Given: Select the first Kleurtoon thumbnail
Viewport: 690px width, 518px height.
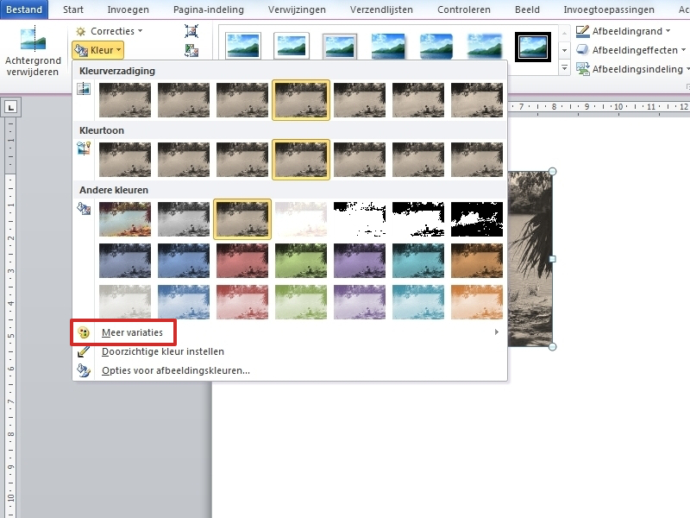Looking at the screenshot, I should click(125, 160).
